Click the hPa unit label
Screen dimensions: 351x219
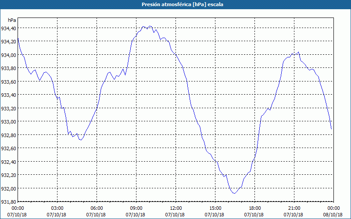(12, 20)
